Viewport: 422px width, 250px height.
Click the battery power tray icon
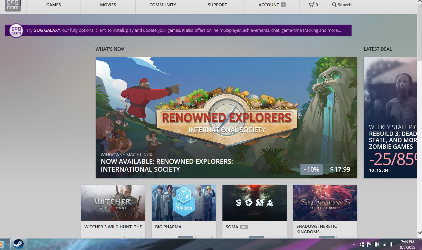tap(377, 244)
